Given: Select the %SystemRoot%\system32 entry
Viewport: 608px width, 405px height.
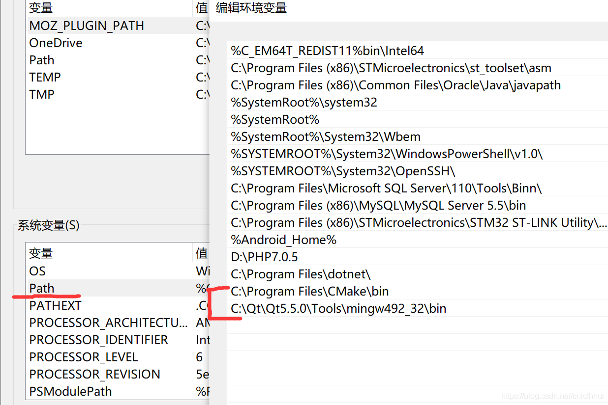Looking at the screenshot, I should click(x=418, y=102).
